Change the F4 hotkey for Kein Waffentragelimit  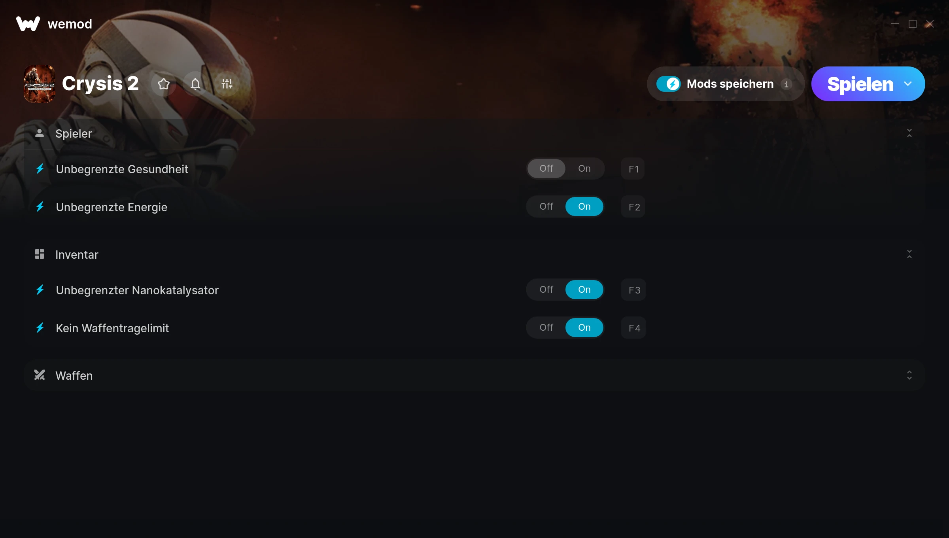coord(633,328)
